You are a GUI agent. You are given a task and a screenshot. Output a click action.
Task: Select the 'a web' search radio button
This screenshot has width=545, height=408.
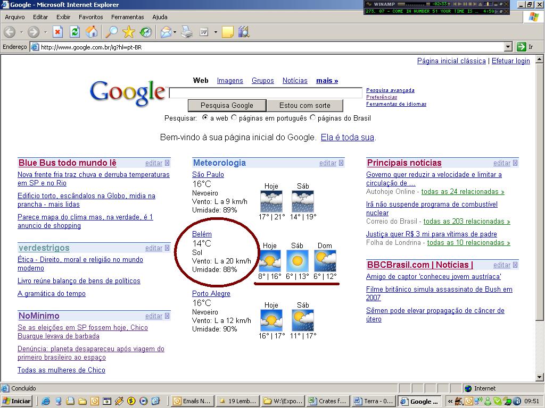[x=205, y=117]
